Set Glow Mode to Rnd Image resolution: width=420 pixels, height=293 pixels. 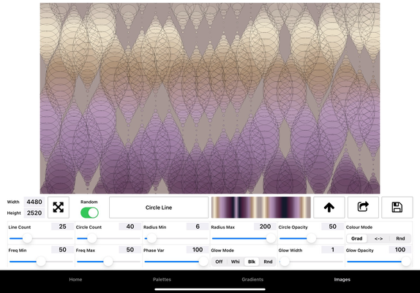(x=268, y=262)
